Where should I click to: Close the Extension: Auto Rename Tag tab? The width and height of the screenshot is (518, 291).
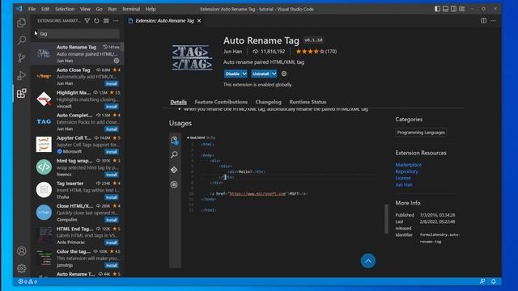pos(199,21)
